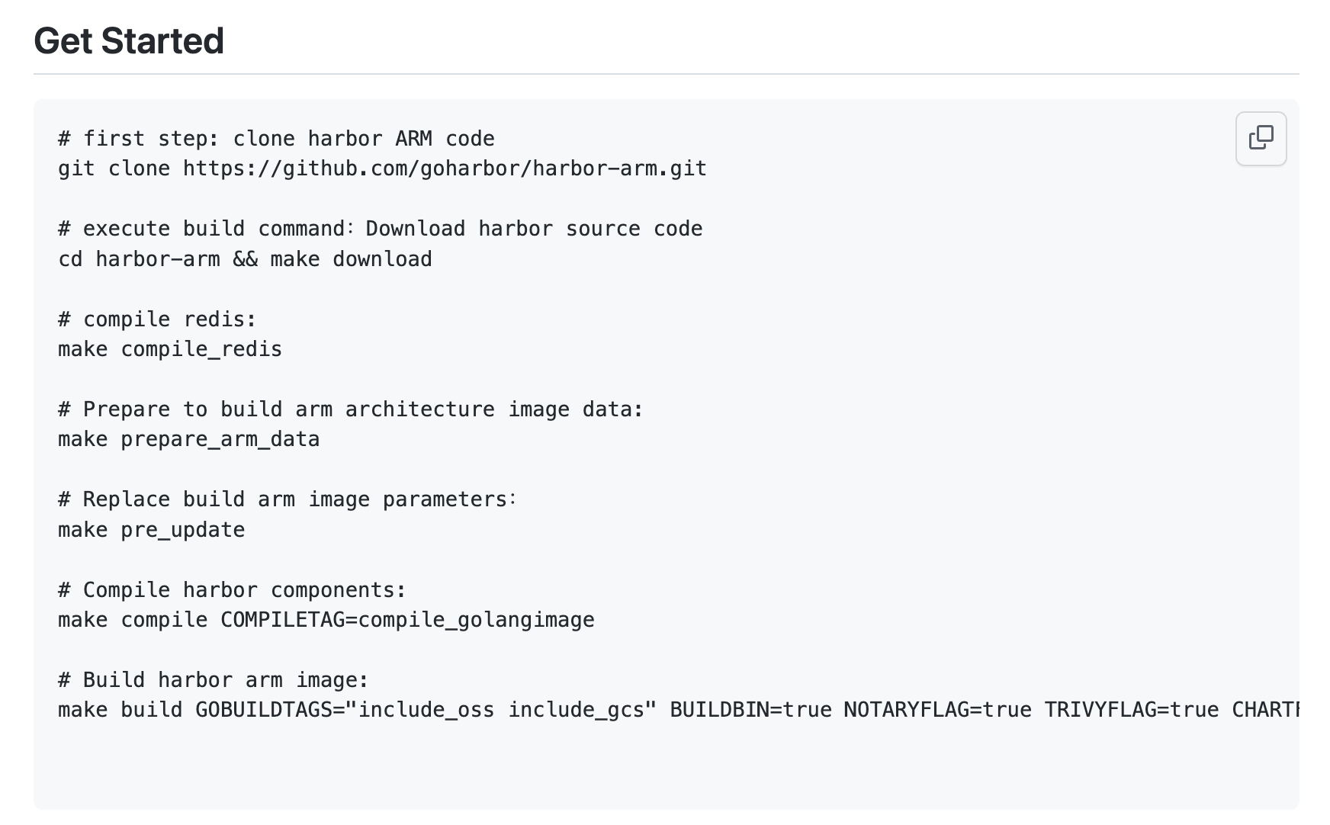Click the 'Compile harbor components' comment
Screen dimensions: 1330x825
point(232,590)
